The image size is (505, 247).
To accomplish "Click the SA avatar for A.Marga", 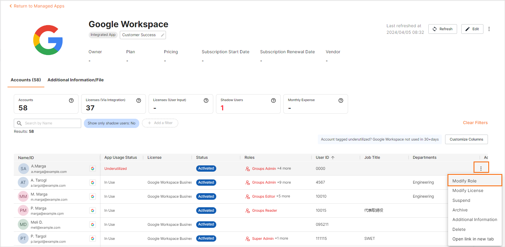I will tap(23, 169).
